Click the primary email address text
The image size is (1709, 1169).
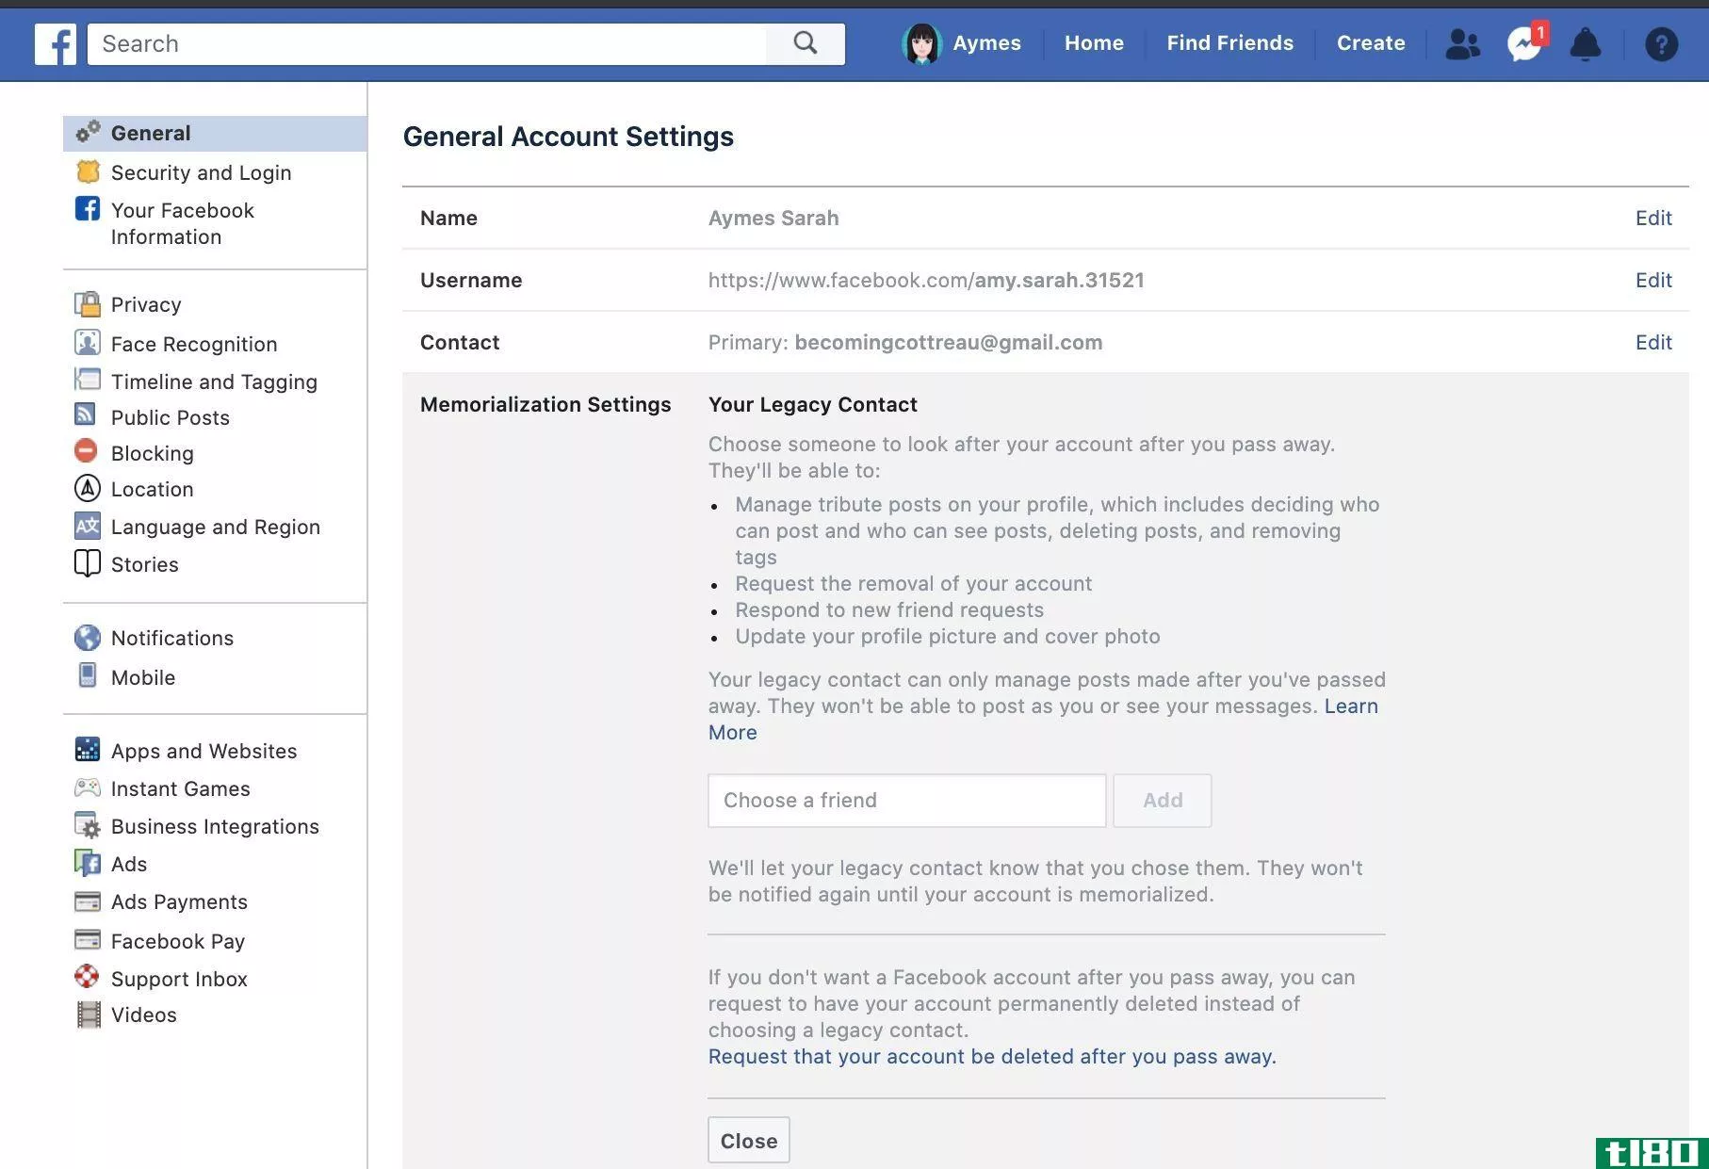[x=948, y=342]
